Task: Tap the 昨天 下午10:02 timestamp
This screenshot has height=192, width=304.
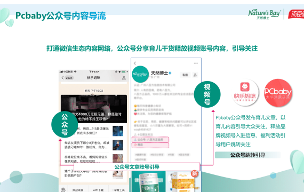Action: tap(94, 91)
